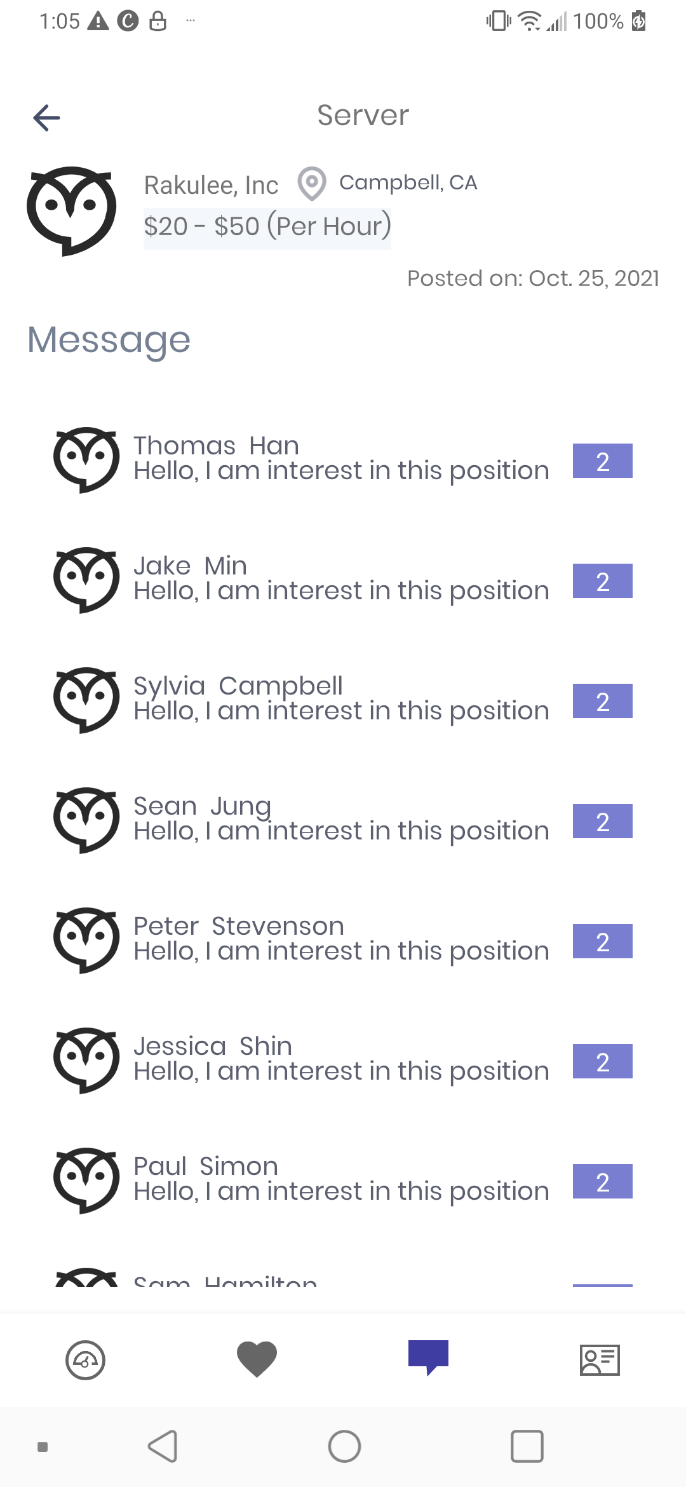Tap Thomas Han's owl avatar
686x1487 pixels.
(86, 460)
